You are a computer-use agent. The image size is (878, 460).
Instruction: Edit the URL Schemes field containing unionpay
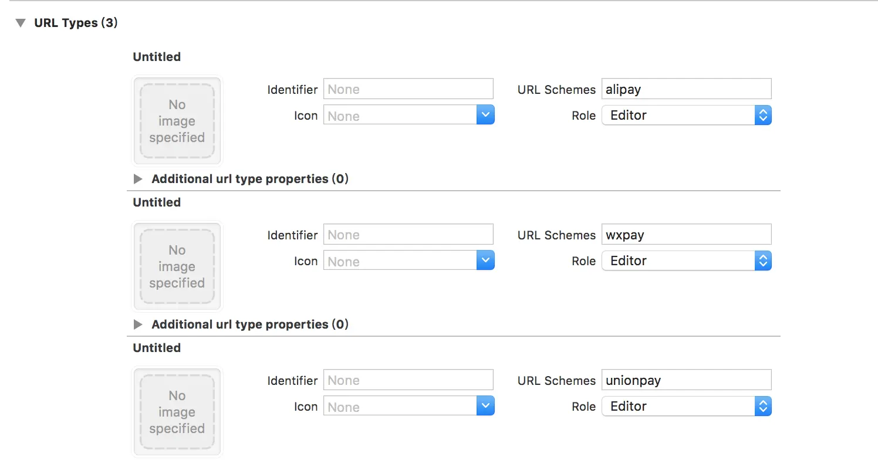pos(687,380)
